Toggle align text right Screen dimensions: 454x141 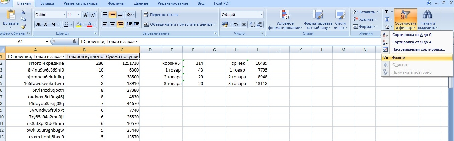pos(120,24)
